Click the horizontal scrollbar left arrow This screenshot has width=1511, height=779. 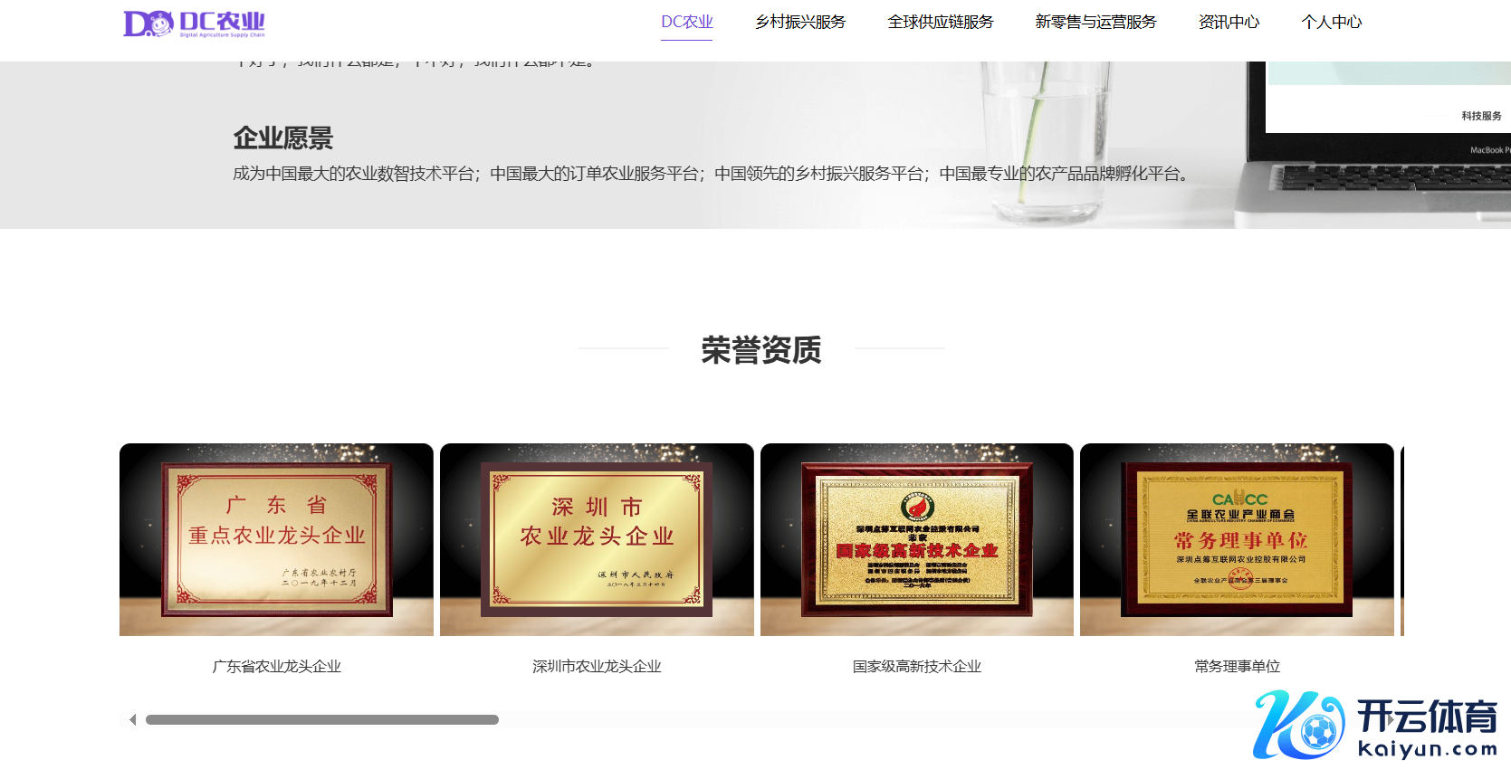click(x=132, y=720)
